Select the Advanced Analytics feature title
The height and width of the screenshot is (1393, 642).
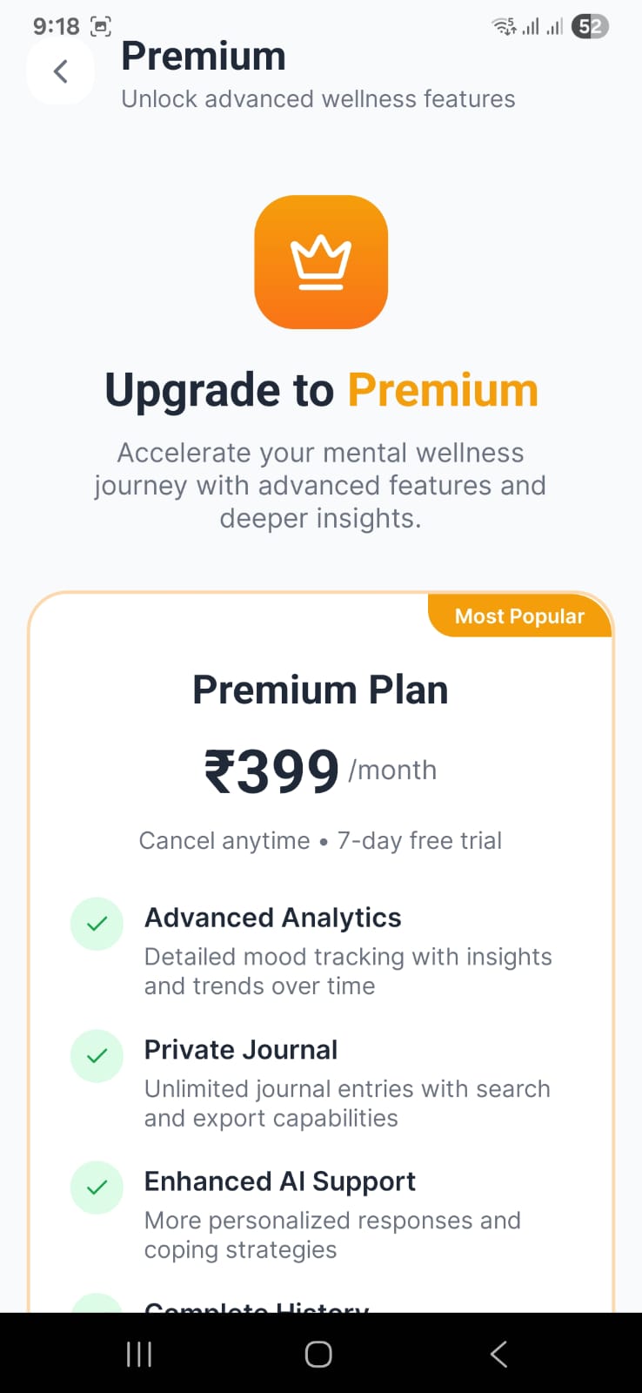[273, 918]
